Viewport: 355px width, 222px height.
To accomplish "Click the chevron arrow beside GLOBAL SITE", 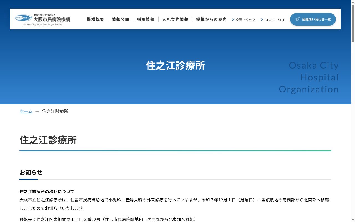I will point(262,20).
